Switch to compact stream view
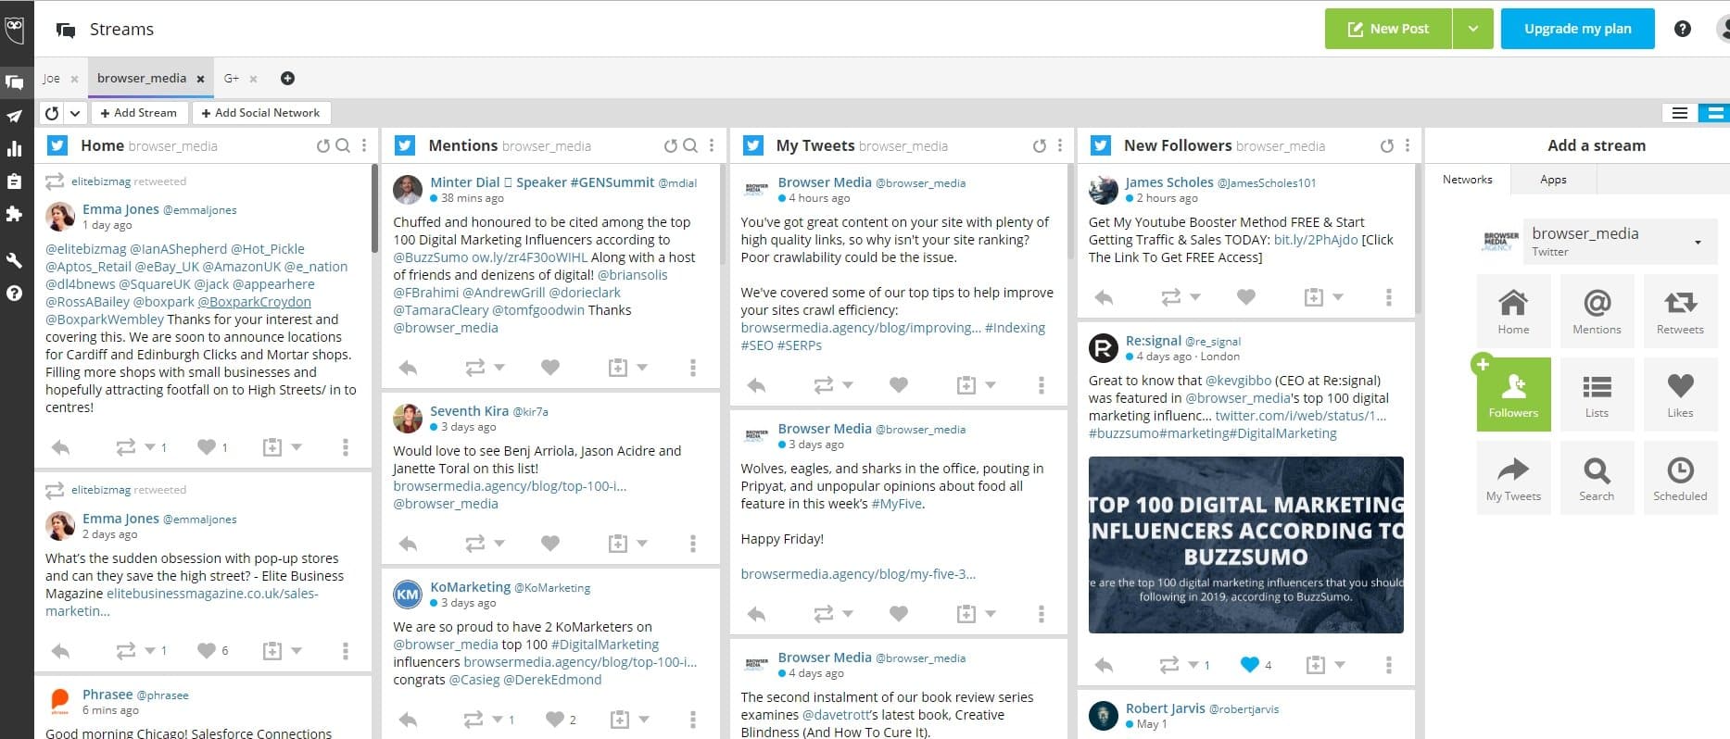This screenshot has width=1730, height=739. (x=1679, y=113)
